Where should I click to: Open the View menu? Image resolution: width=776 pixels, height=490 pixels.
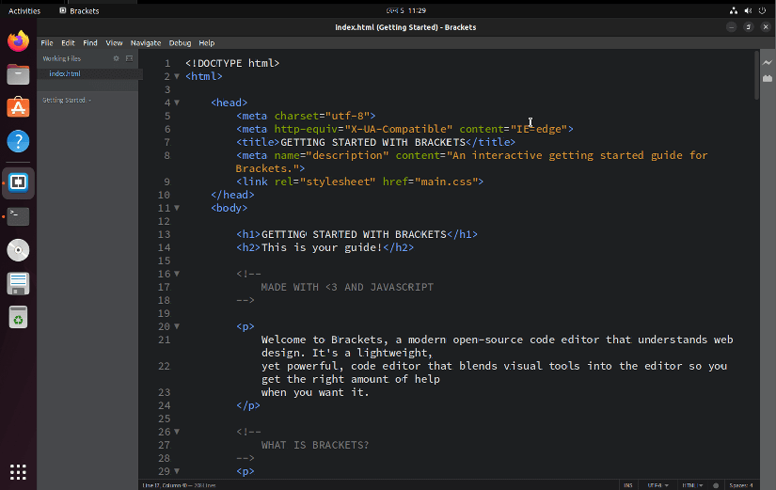click(x=114, y=43)
